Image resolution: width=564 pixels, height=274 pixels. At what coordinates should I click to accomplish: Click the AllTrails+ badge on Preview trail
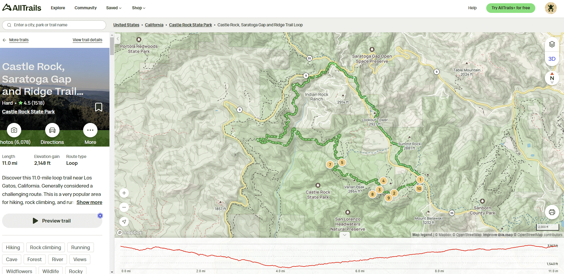tap(100, 216)
